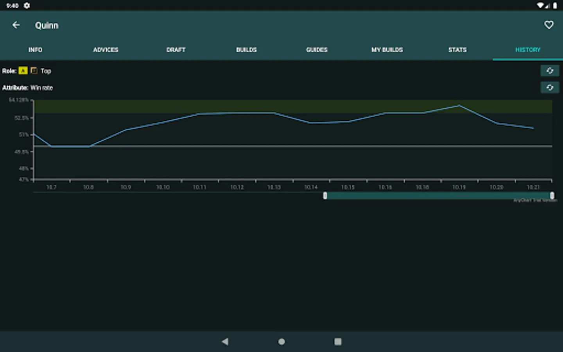The image size is (563, 352).
Task: Open the settings gear in status bar
Action: [27, 5]
